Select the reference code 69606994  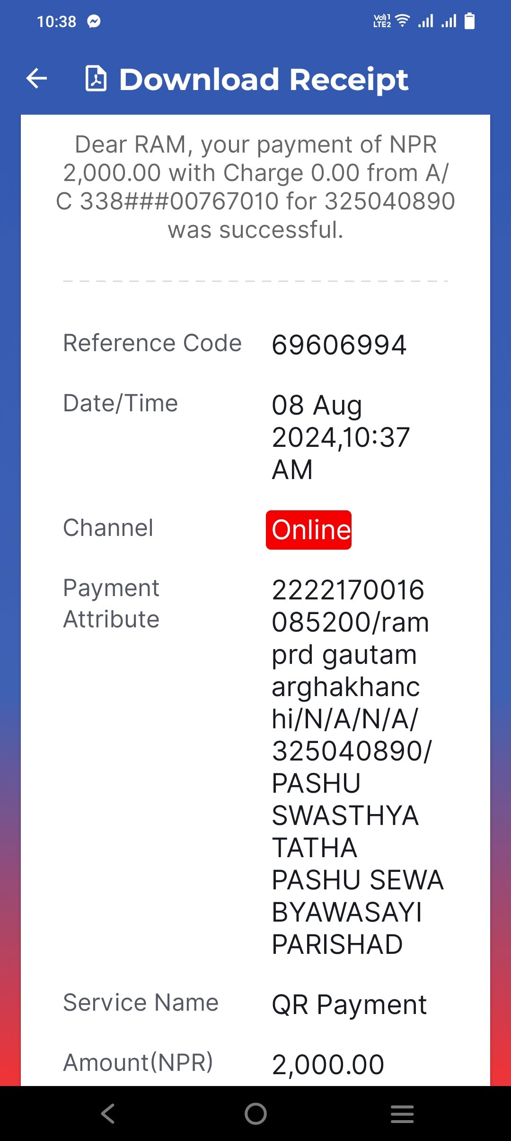(339, 344)
